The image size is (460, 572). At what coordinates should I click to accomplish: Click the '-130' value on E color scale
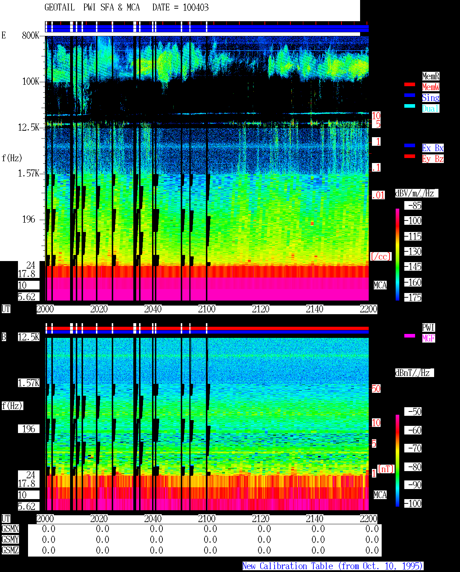coord(413,251)
